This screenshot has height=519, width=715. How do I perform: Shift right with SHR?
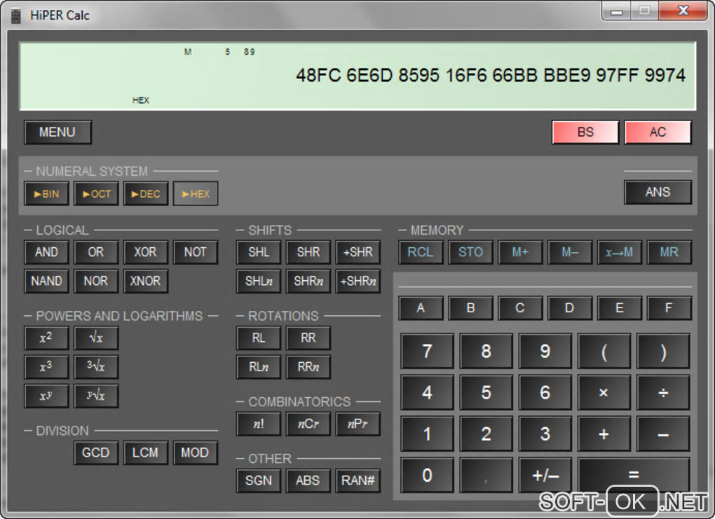click(308, 252)
